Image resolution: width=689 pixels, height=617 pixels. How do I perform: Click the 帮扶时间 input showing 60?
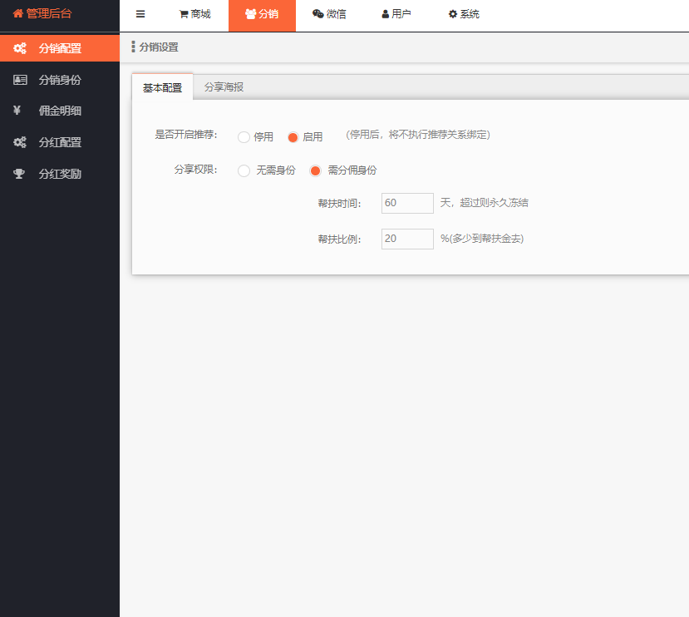click(406, 203)
